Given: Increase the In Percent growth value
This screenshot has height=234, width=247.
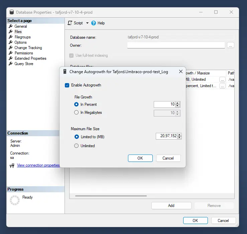Looking at the screenshot, I should 178,103.
